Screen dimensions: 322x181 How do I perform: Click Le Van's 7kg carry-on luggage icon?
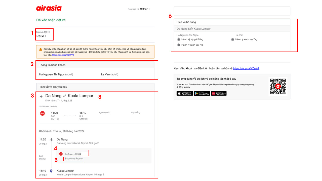[233, 39]
